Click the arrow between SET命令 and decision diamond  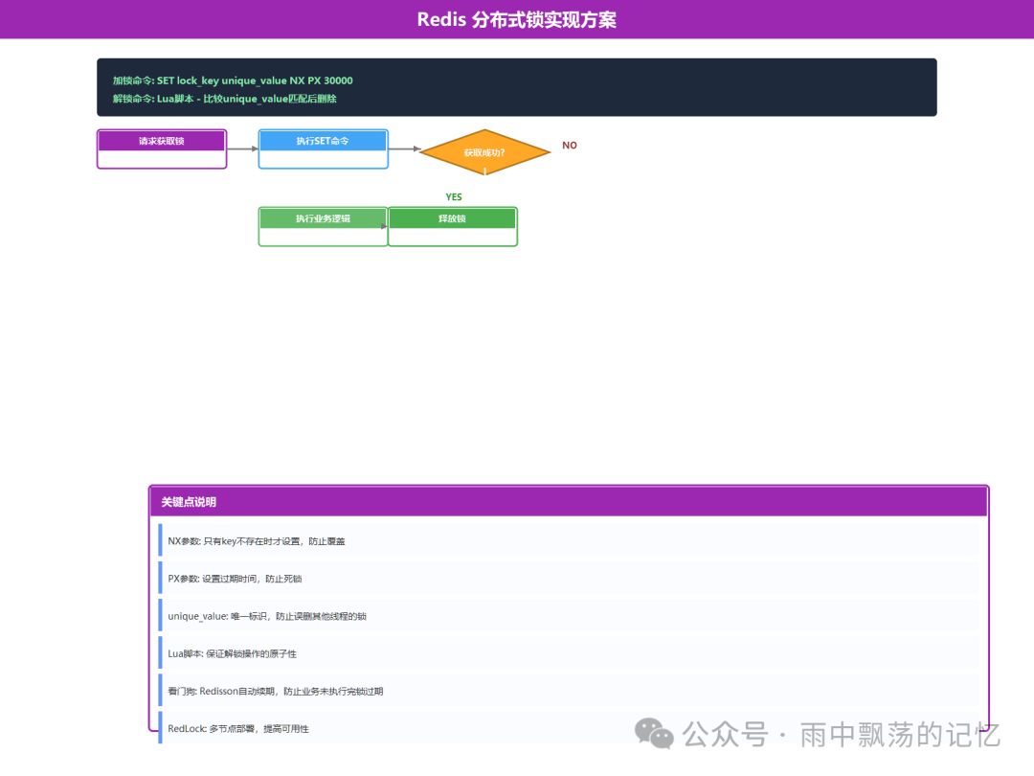click(404, 148)
